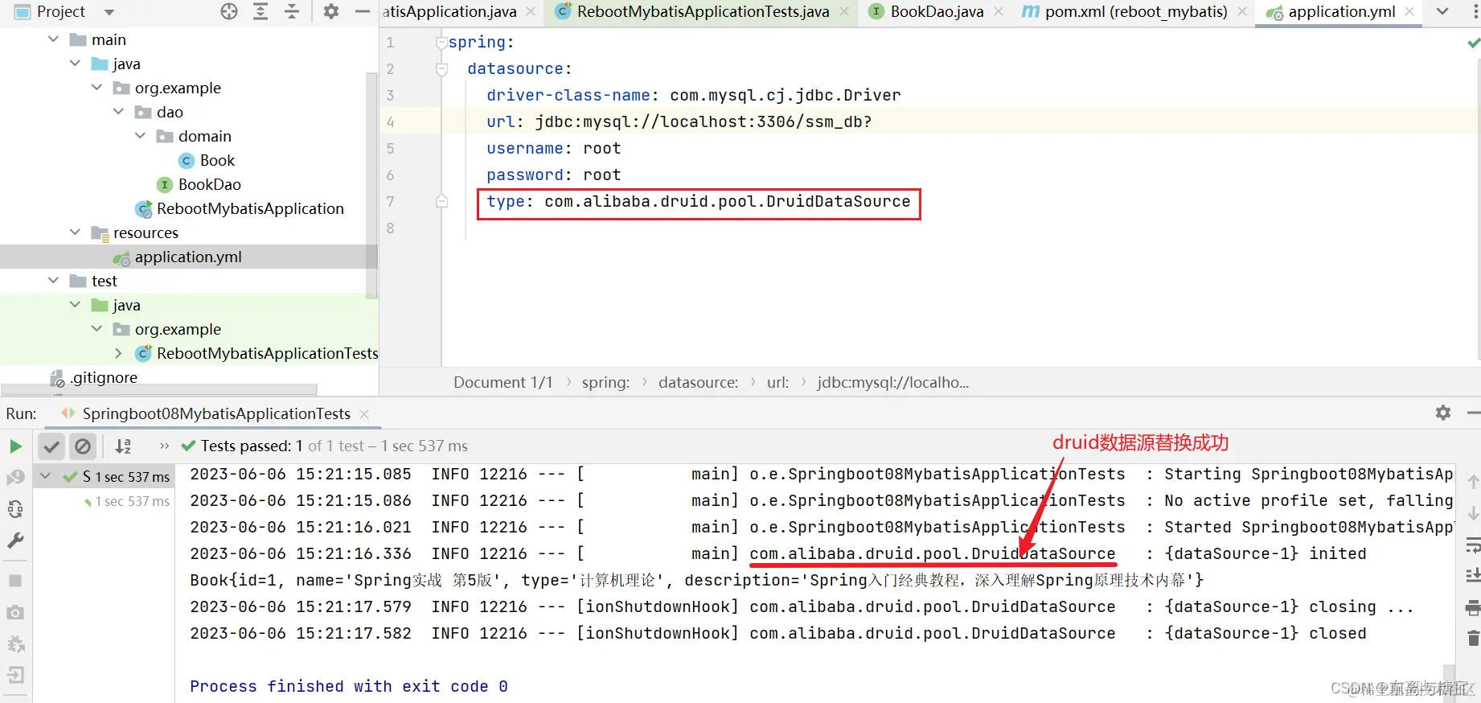Open pom.xml (reboot_mybatis) tab
The height and width of the screenshot is (703, 1481).
[x=1135, y=11]
